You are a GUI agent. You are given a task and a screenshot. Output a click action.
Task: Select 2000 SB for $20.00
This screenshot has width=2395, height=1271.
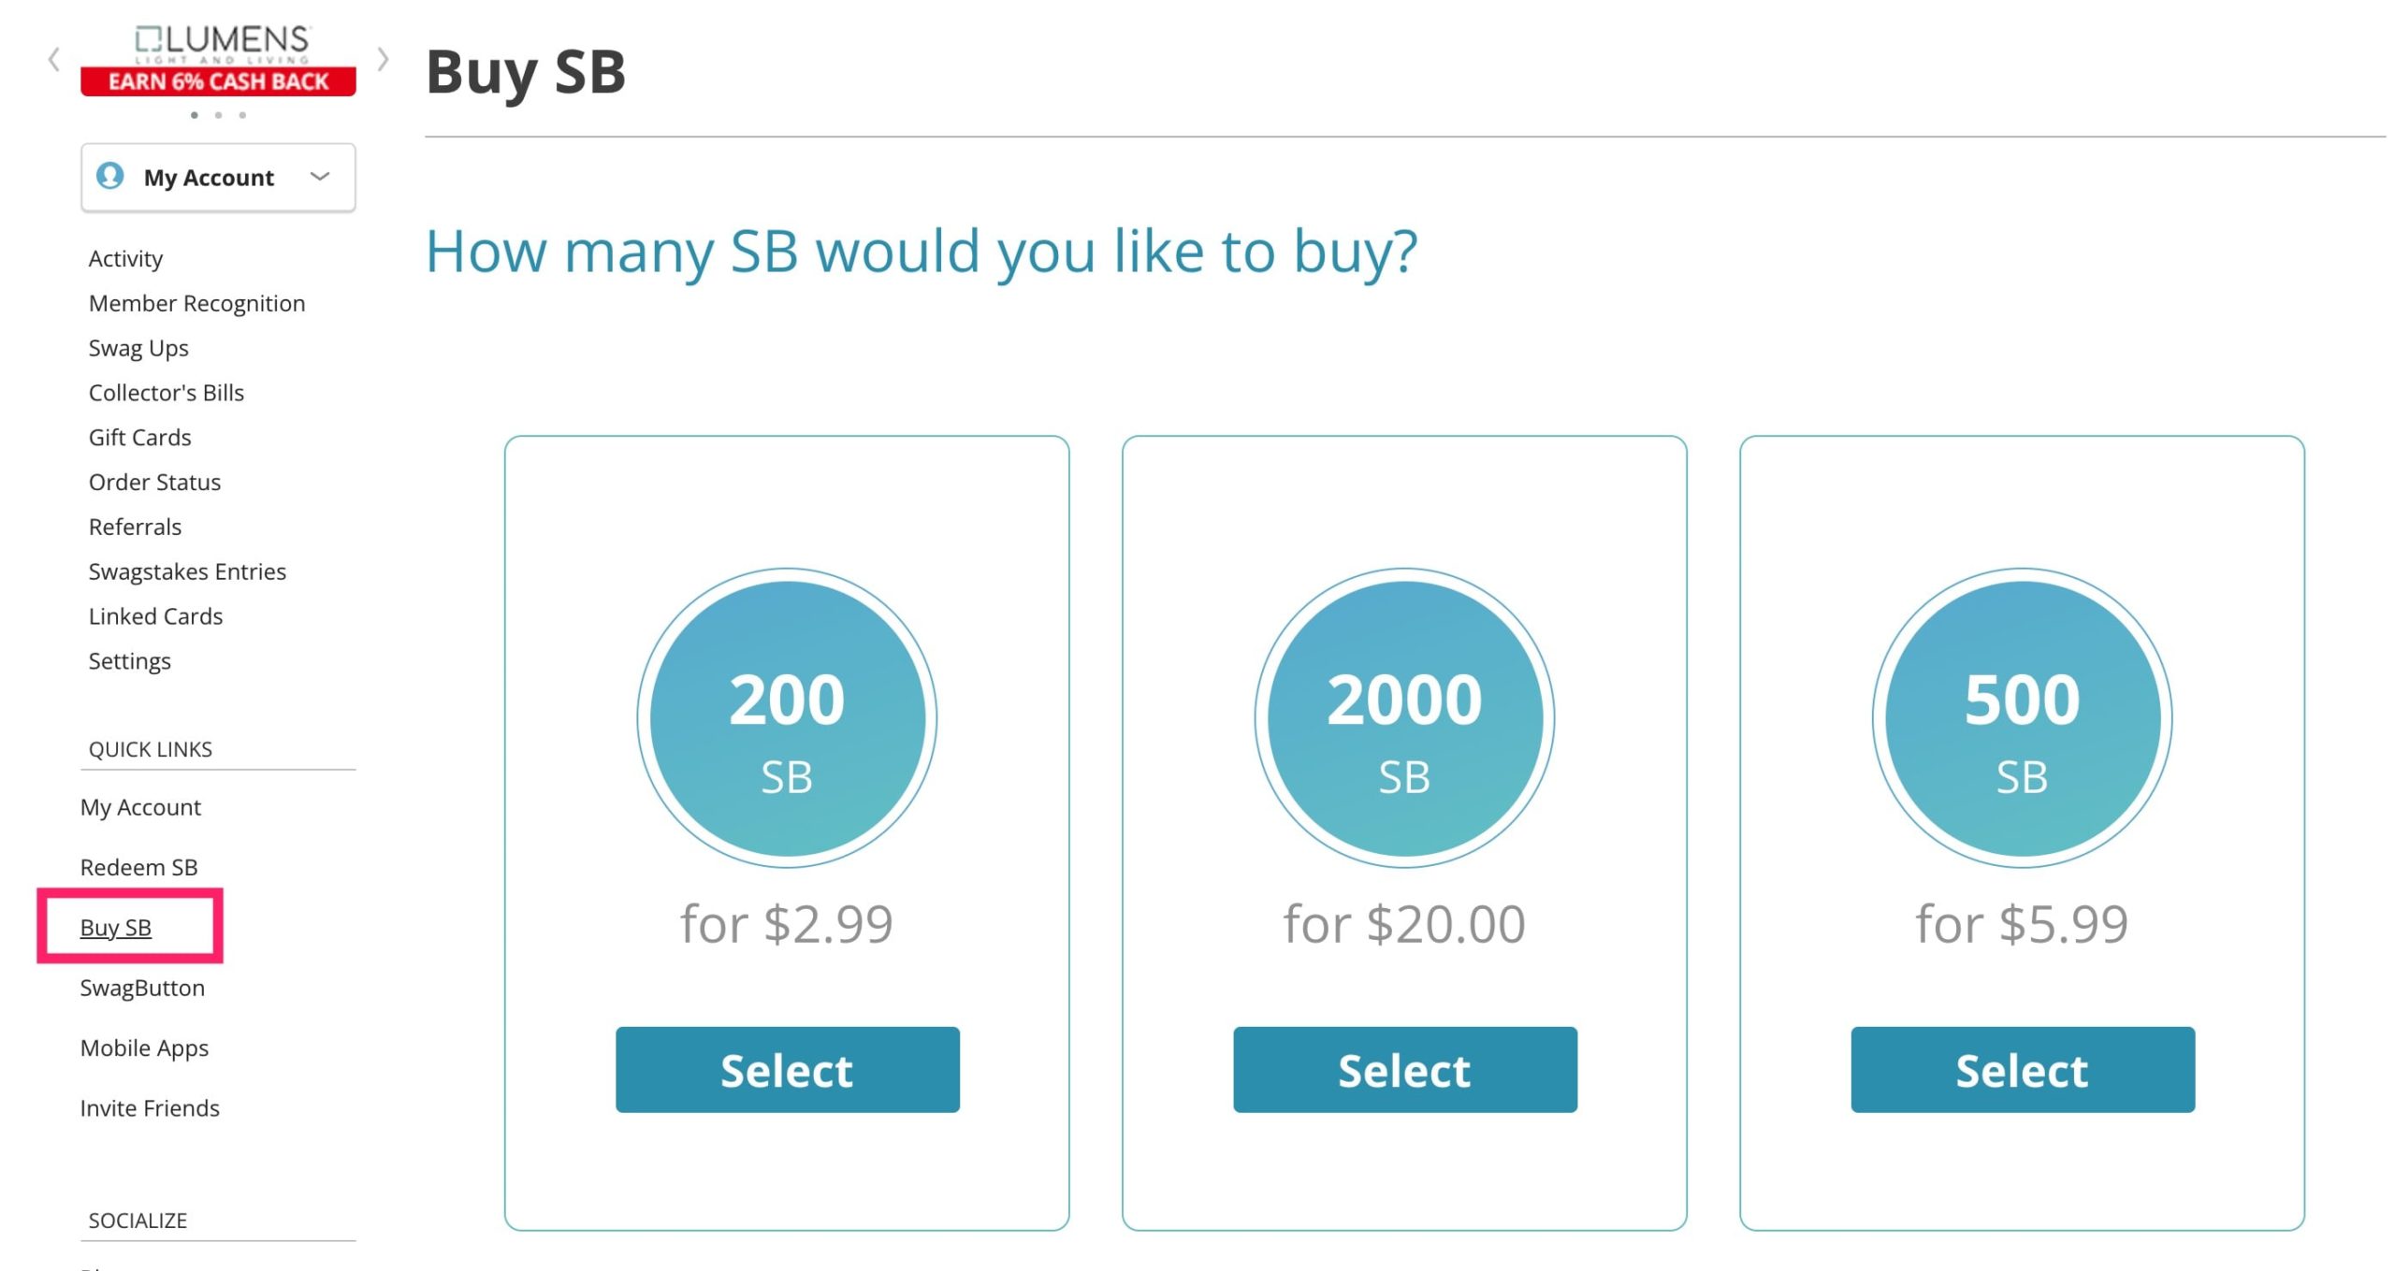pyautogui.click(x=1404, y=1070)
